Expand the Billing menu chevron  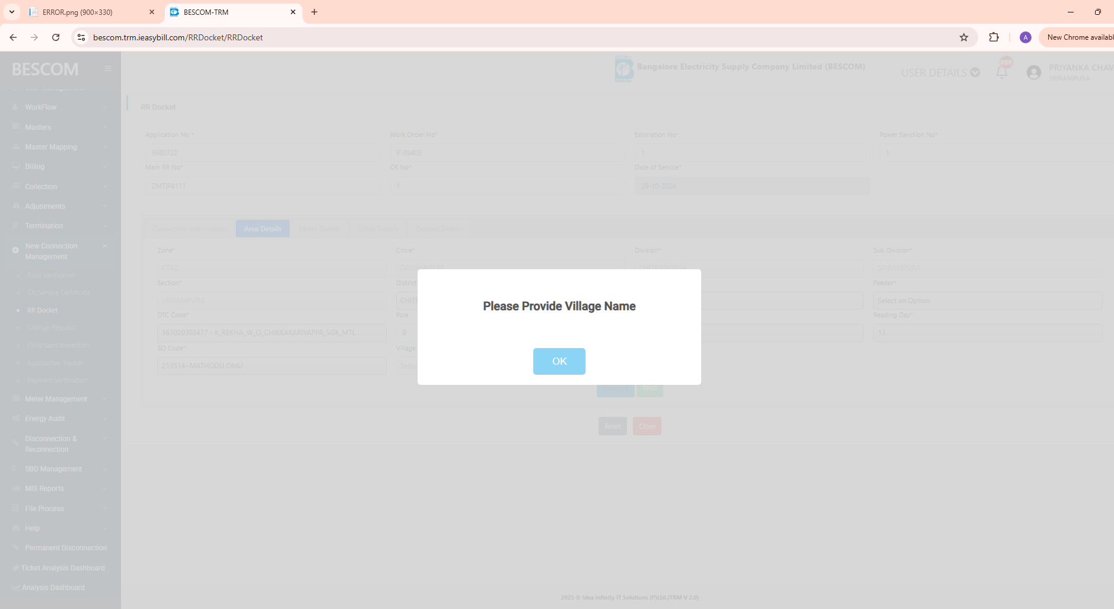[105, 167]
